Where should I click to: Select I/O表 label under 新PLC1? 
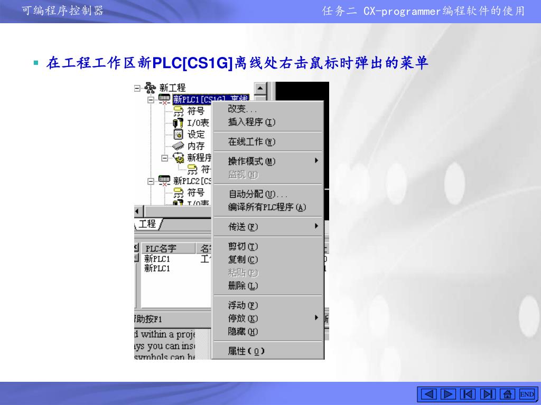point(198,122)
